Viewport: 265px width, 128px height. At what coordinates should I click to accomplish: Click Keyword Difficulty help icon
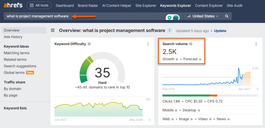point(89,44)
